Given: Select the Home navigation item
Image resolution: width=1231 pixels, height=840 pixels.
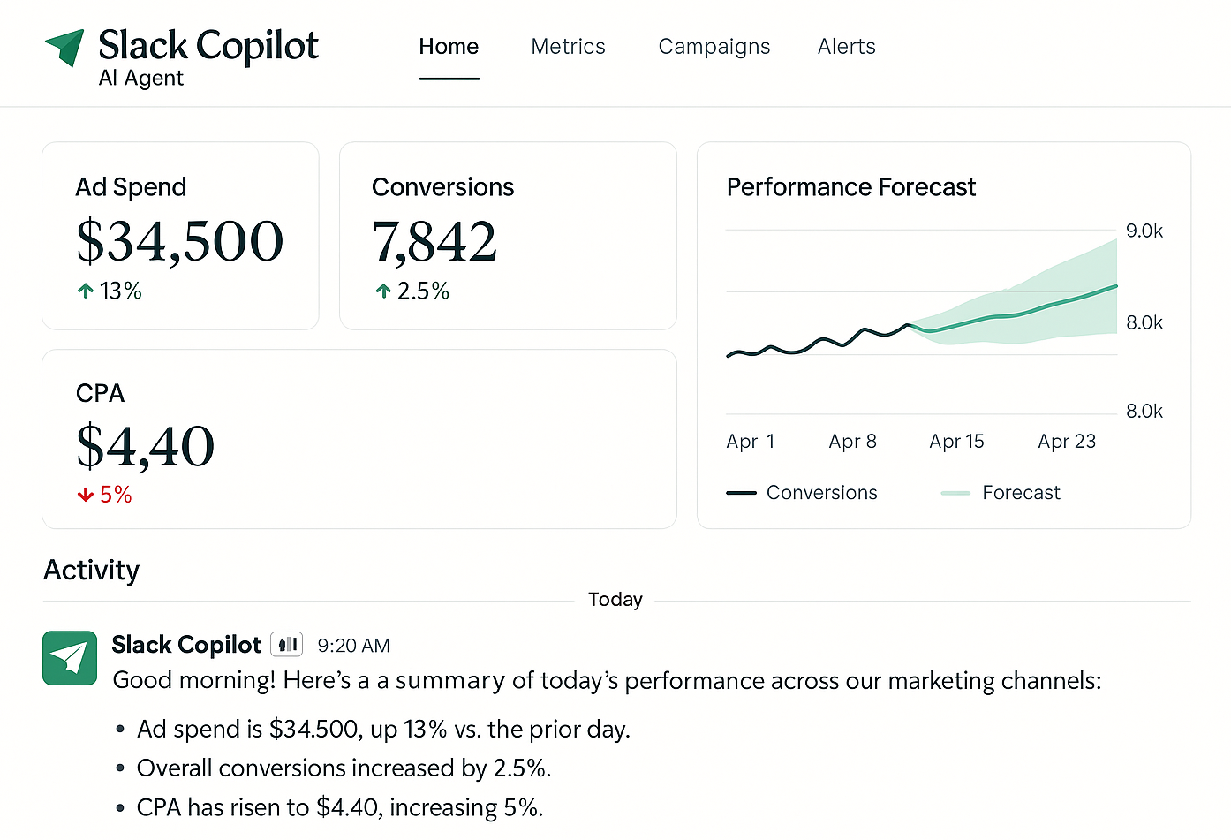Looking at the screenshot, I should coord(449,46).
